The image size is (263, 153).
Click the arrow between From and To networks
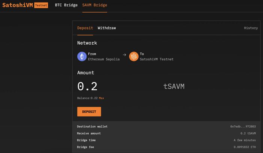tap(124, 55)
